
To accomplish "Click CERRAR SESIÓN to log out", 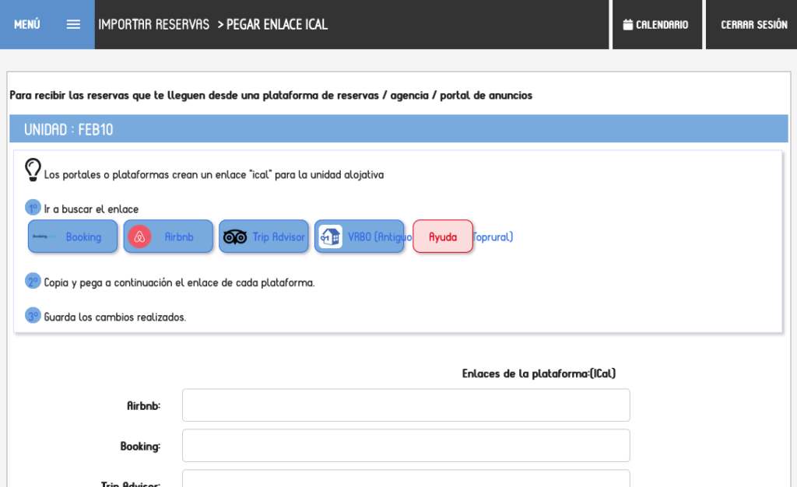I will coord(753,24).
